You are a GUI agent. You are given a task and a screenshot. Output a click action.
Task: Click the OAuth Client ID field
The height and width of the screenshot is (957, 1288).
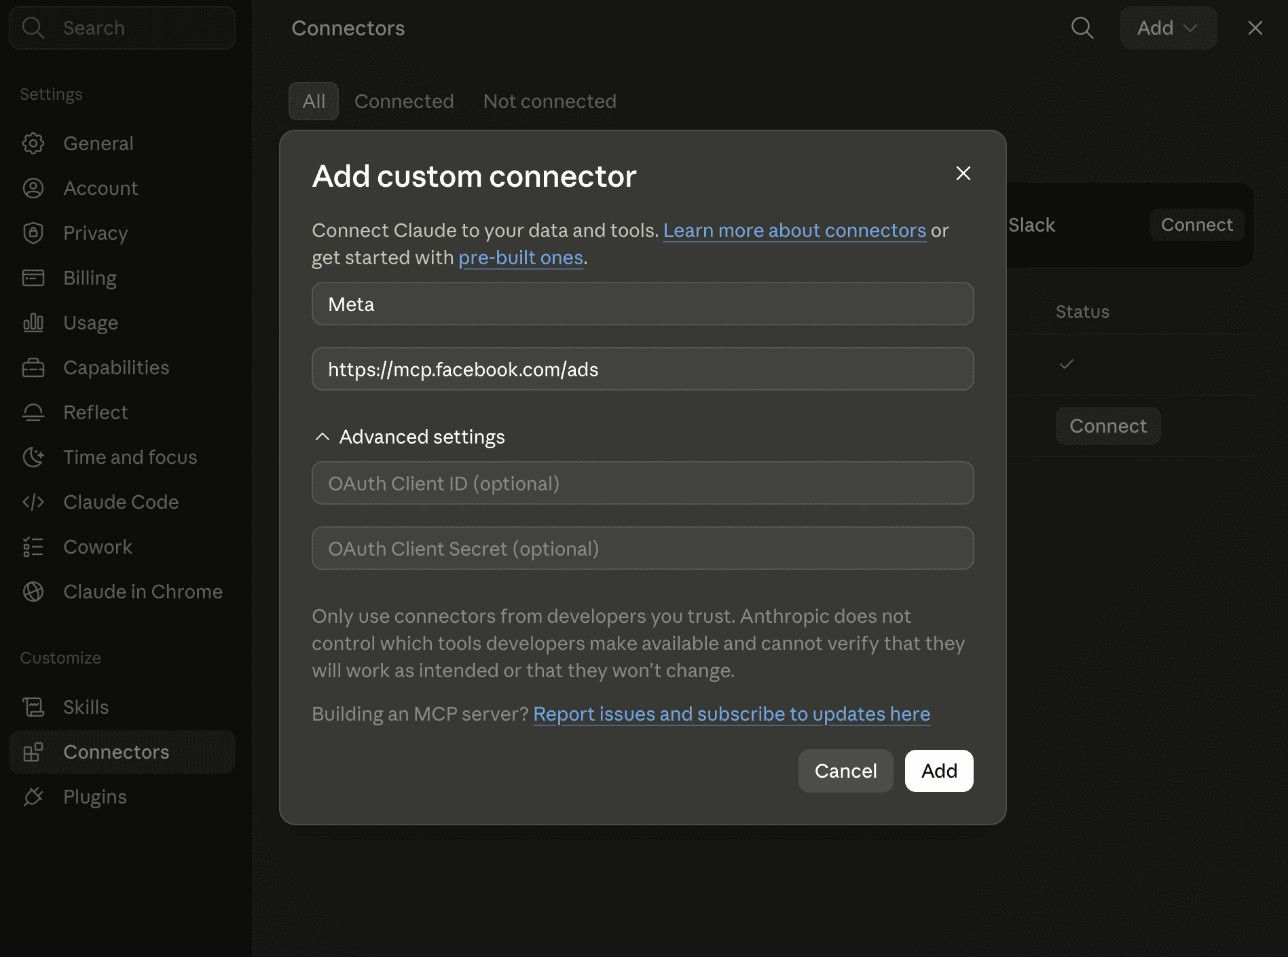point(643,483)
